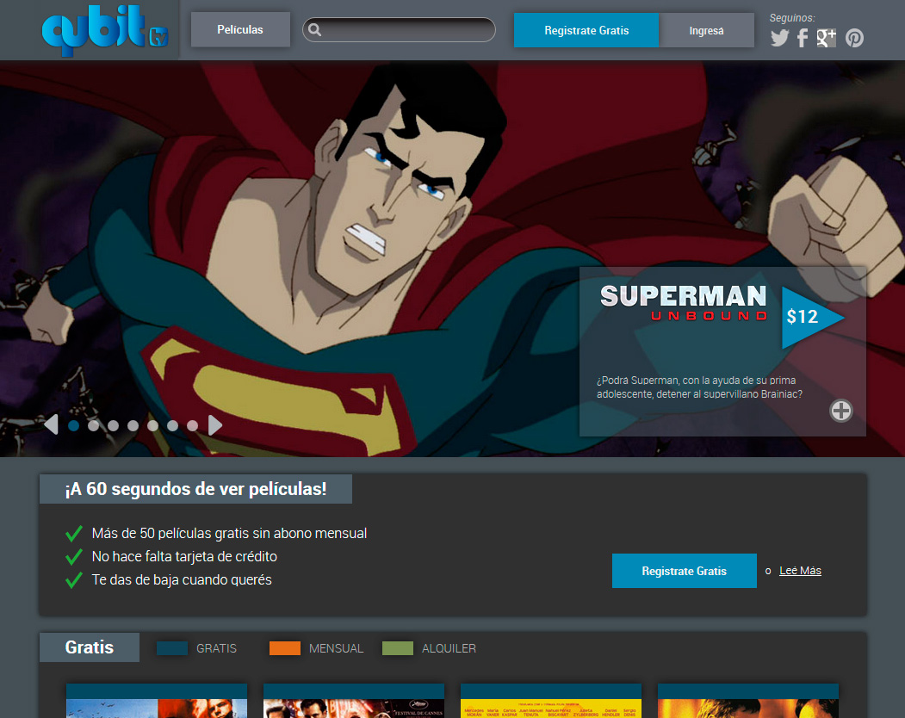Select the fourth carousel dot

coord(133,425)
